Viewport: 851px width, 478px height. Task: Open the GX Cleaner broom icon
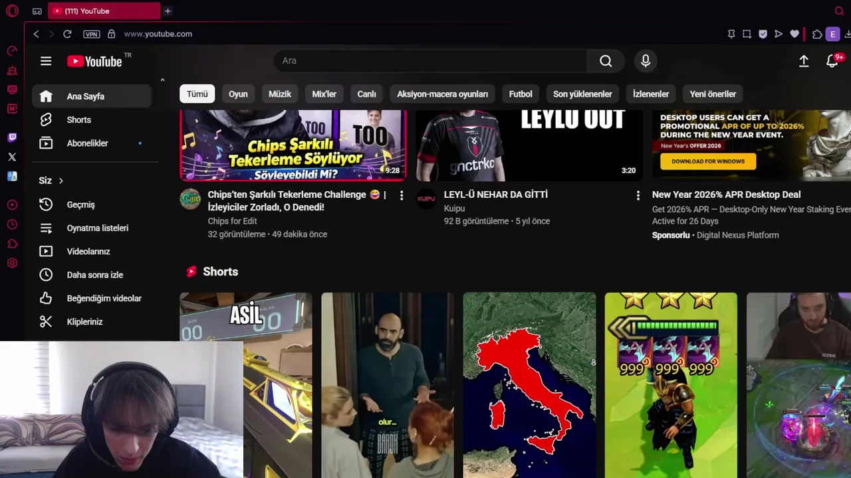click(12, 70)
